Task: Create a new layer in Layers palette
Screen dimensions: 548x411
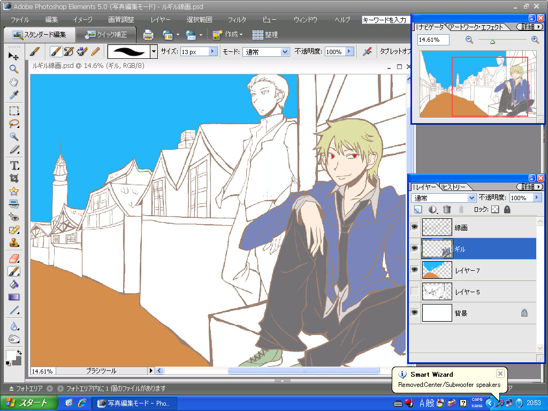Action: [x=418, y=209]
